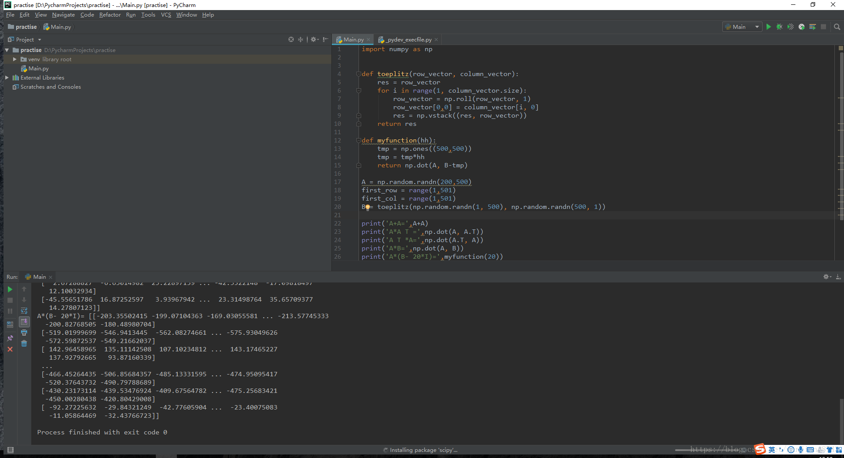Screen dimensions: 844x458
Task: Click the gray Stop button in the top toolbar
Action: click(x=823, y=27)
